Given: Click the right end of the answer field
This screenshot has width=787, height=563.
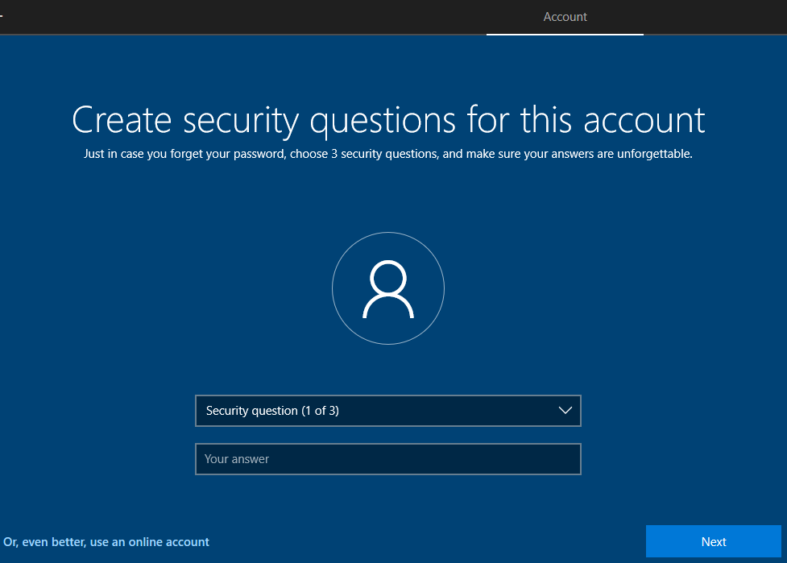Looking at the screenshot, I should (x=564, y=459).
